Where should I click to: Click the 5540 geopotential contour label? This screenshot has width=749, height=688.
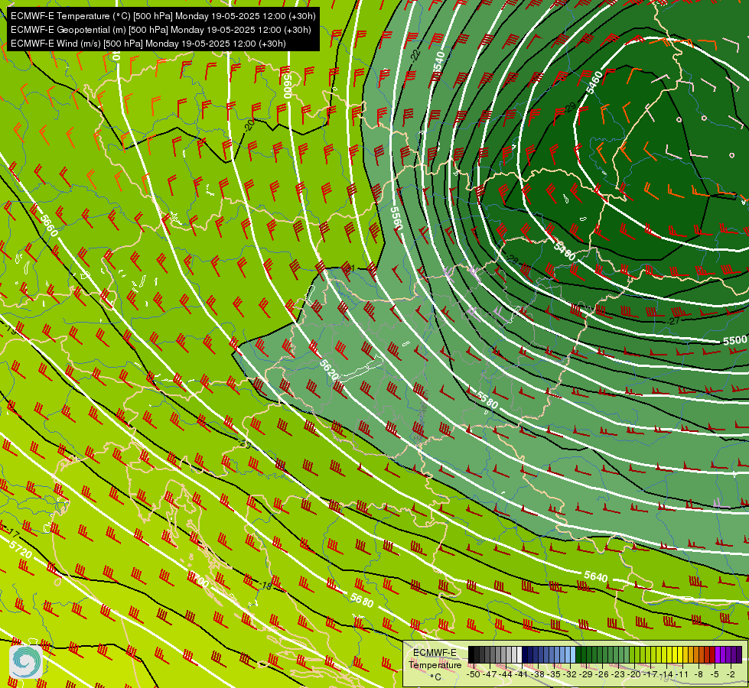(439, 62)
